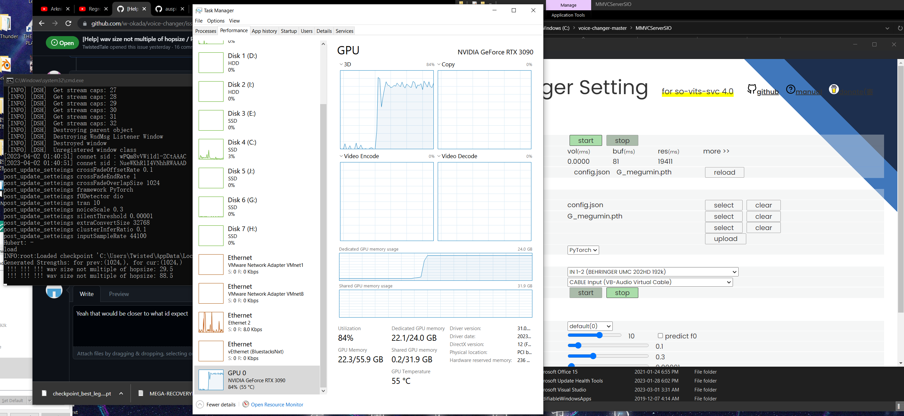This screenshot has height=416, width=904.
Task: Click the donate cup icon in the header
Action: coord(834,89)
